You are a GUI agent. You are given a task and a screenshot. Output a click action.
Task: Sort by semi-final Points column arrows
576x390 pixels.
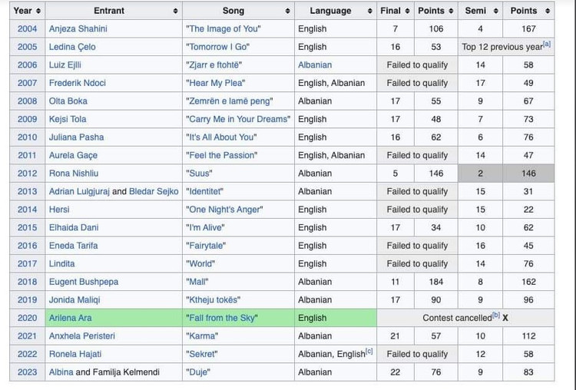(x=548, y=11)
